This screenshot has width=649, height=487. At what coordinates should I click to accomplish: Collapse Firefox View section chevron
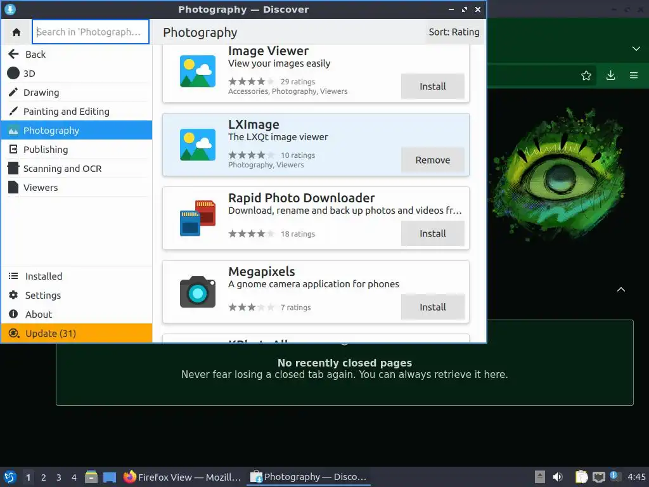click(621, 289)
